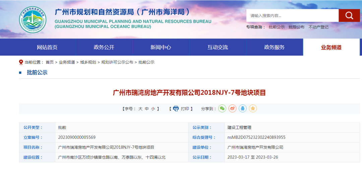This screenshot has width=362, height=170.
Task: Click the 建设单位 label
Action: click(x=202, y=148)
